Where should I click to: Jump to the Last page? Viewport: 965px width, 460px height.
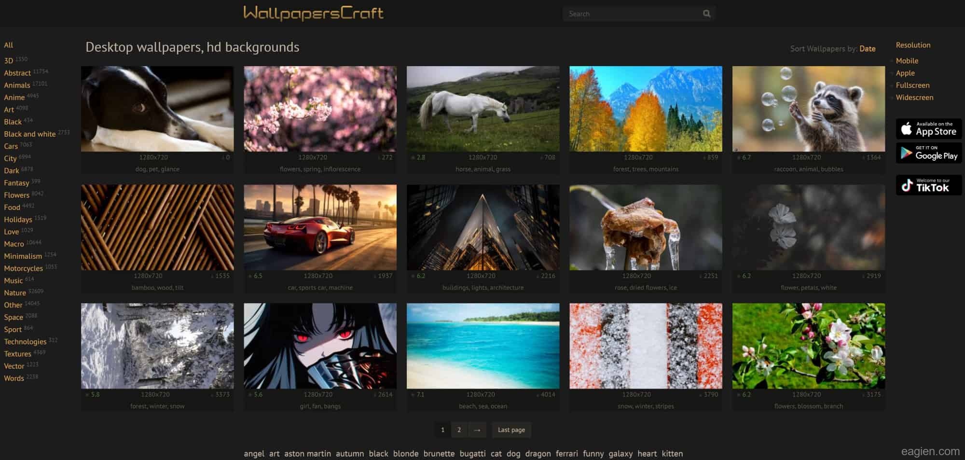point(511,430)
